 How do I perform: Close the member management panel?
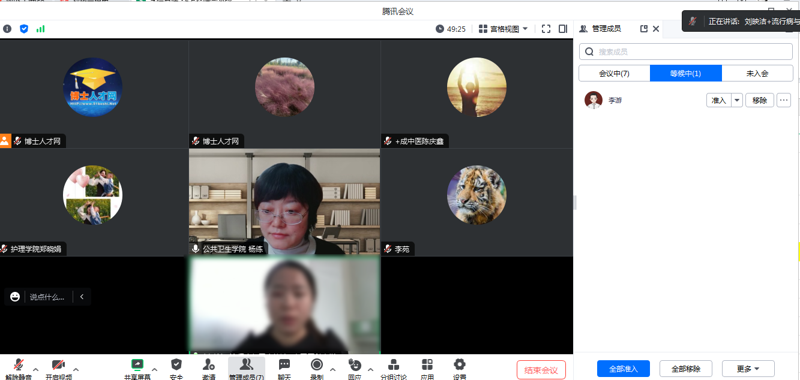click(x=656, y=28)
